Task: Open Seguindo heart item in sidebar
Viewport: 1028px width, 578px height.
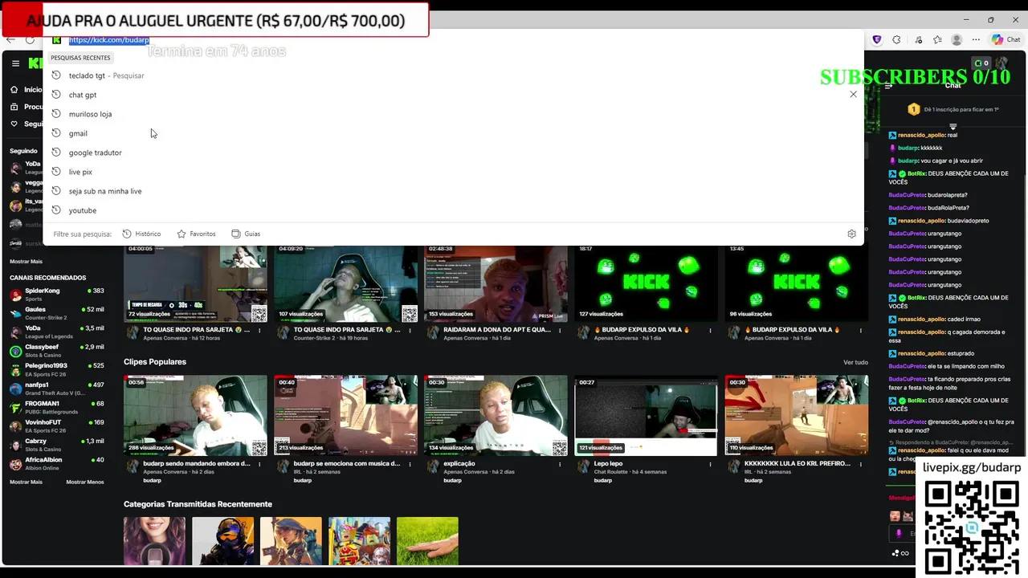Action: click(x=27, y=124)
